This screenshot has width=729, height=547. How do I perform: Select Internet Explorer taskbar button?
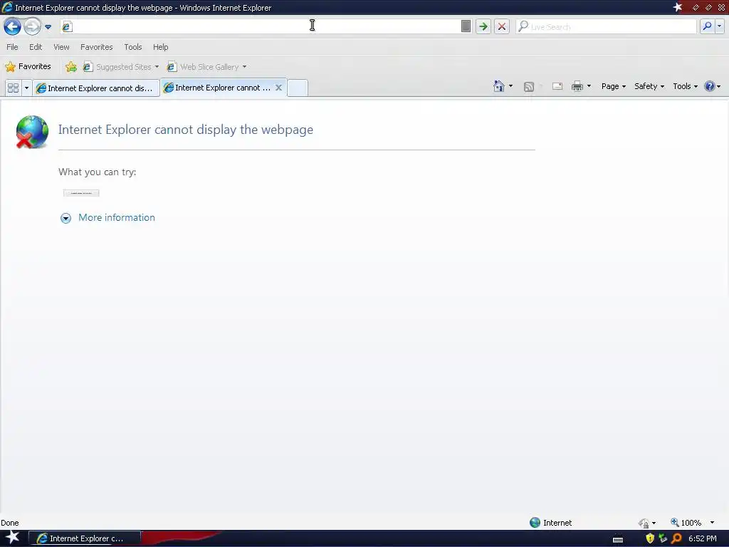pos(85,538)
